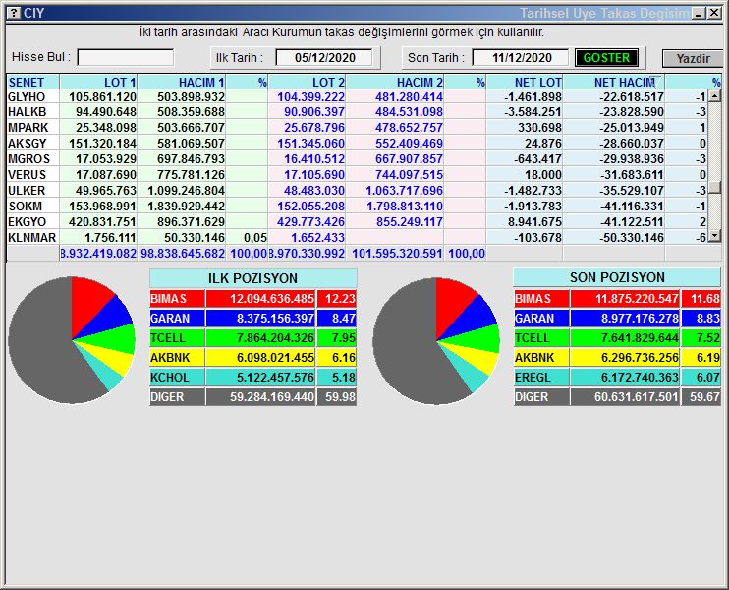
Task: Click the table vertical scrollbar thumb
Action: coord(714,187)
